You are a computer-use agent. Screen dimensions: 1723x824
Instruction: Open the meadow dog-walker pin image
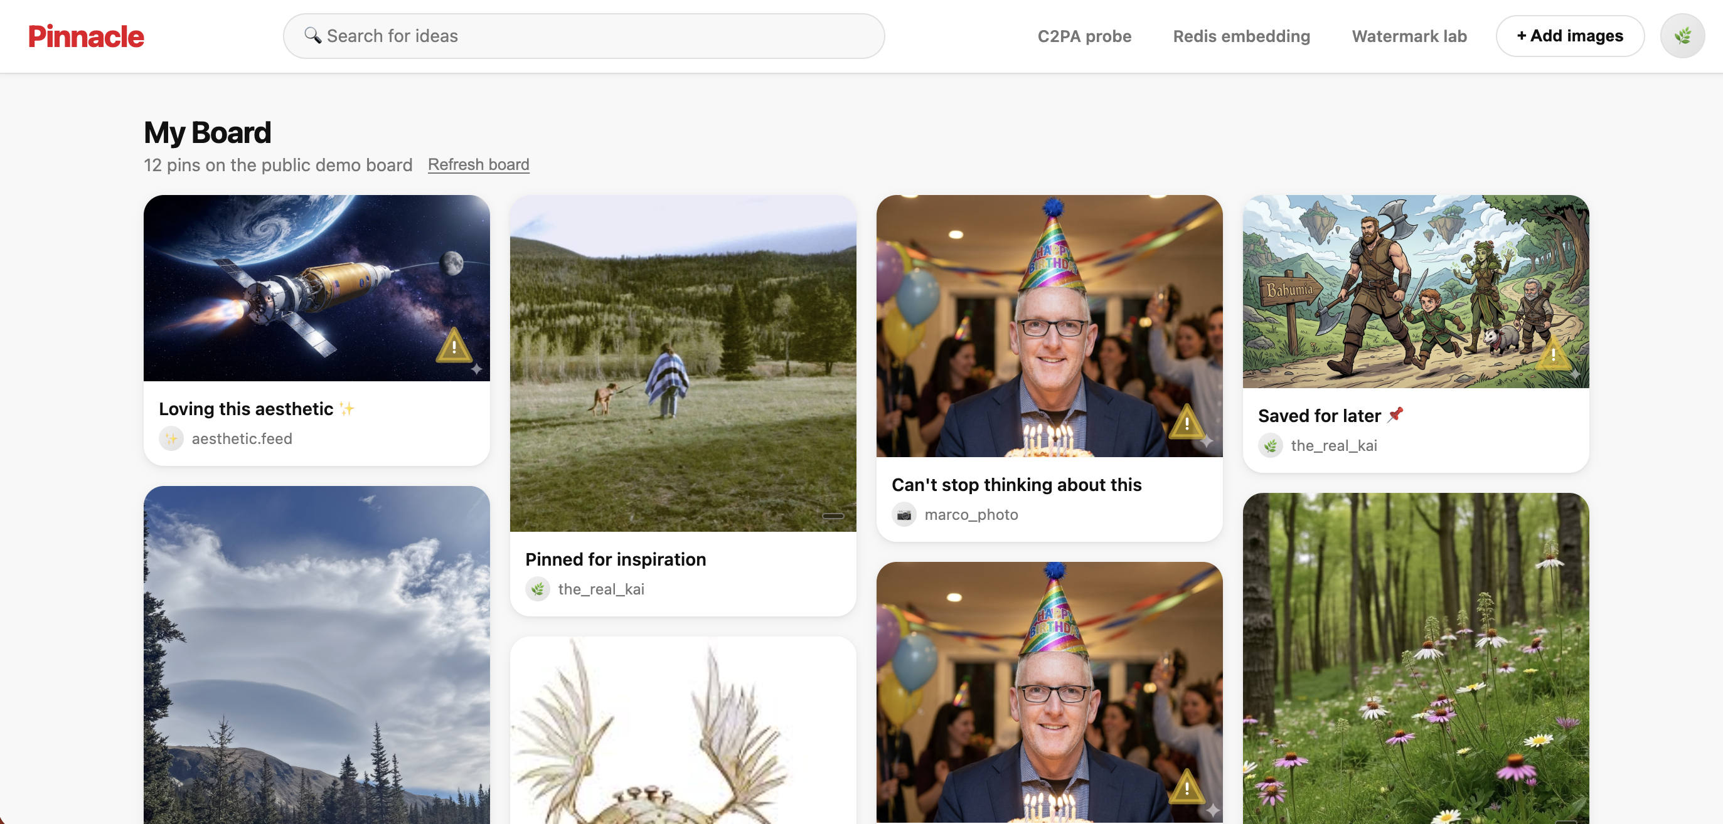click(682, 363)
